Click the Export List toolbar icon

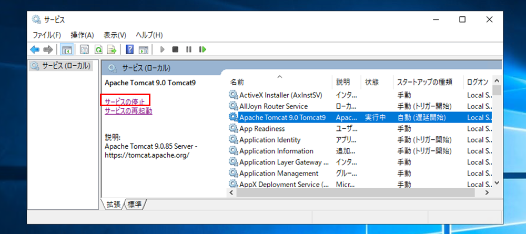112,50
